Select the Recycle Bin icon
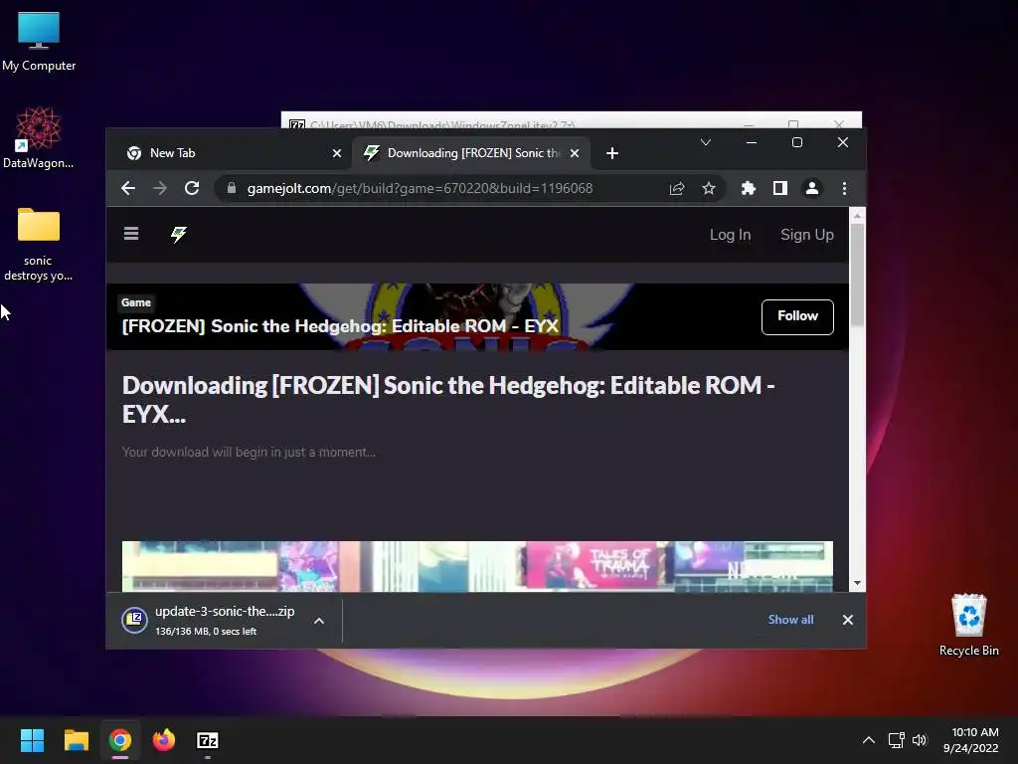The image size is (1018, 764). point(968,625)
